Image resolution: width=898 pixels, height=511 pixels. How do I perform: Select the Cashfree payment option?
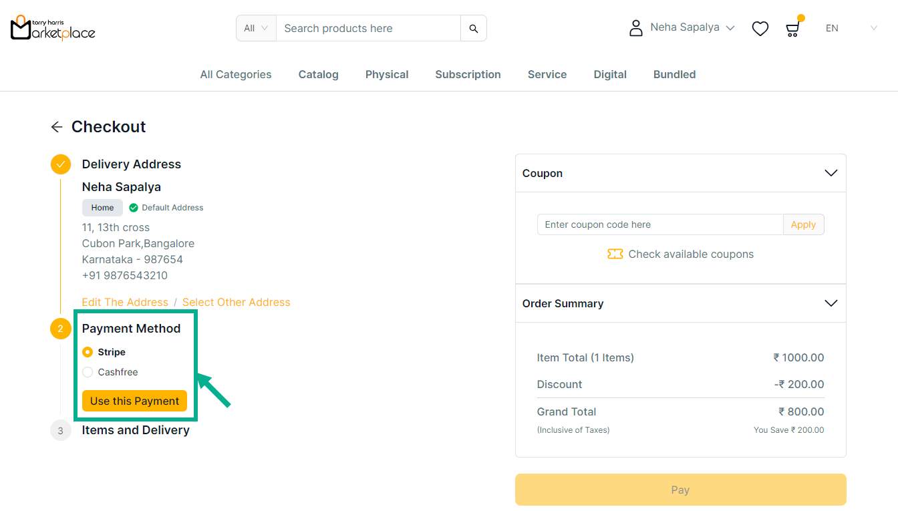(88, 372)
